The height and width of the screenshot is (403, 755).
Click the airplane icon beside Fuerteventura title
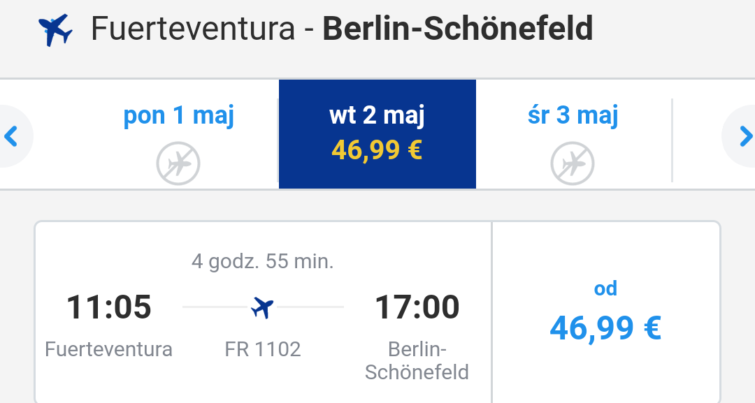click(x=55, y=30)
